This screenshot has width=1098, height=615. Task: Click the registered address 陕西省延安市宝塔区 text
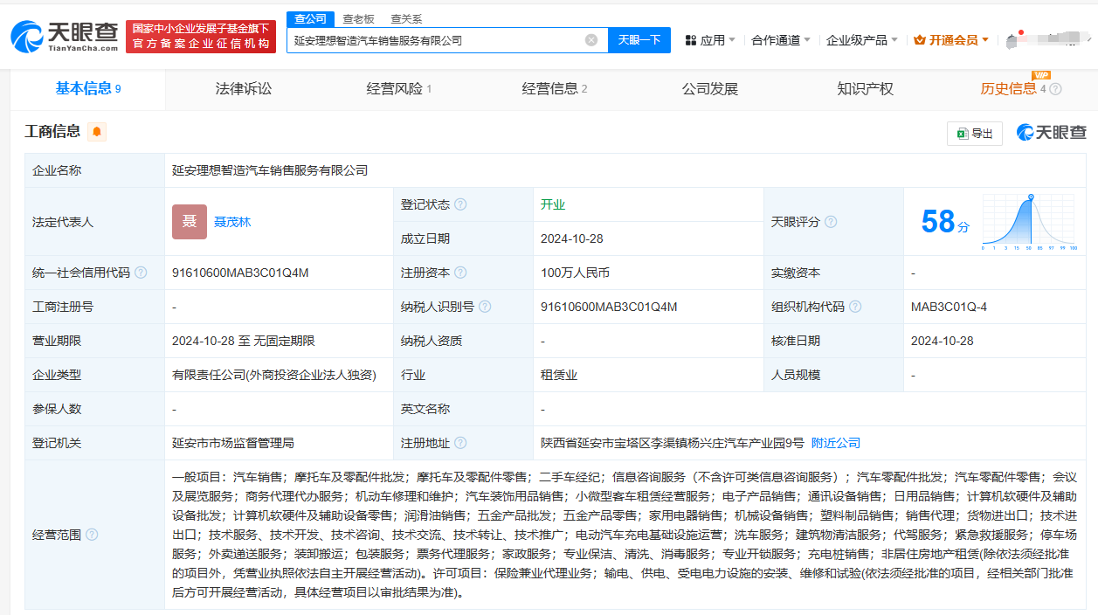pos(673,443)
